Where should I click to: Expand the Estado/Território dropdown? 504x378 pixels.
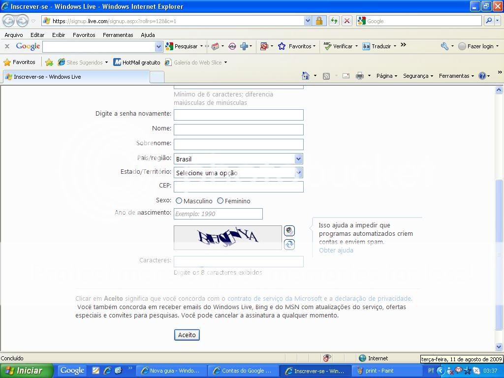coord(238,172)
